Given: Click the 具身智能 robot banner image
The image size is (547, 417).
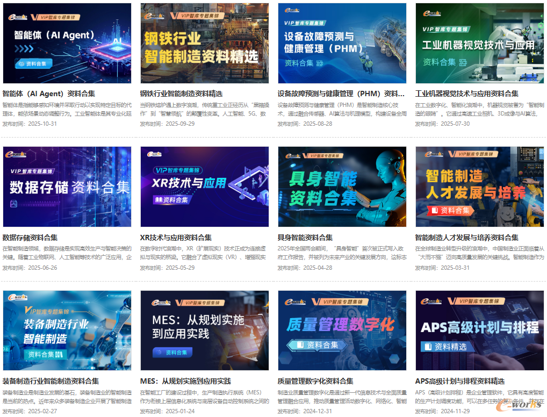Looking at the screenshot, I should pos(342,186).
